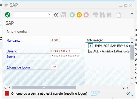
Task: Click the blue info icon beside EHP6
Action: (90, 46)
